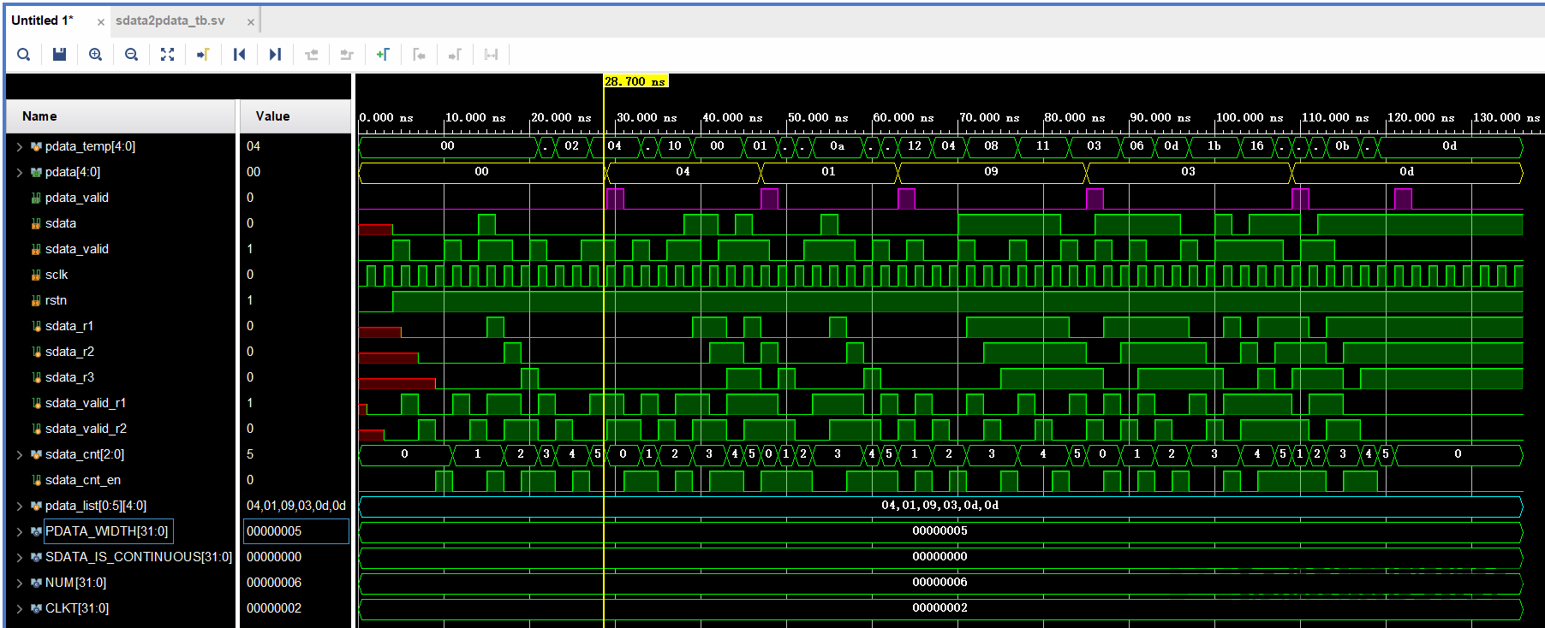The width and height of the screenshot is (1545, 628).
Task: Select the sdata_valid signal row
Action: pyautogui.click(x=121, y=249)
